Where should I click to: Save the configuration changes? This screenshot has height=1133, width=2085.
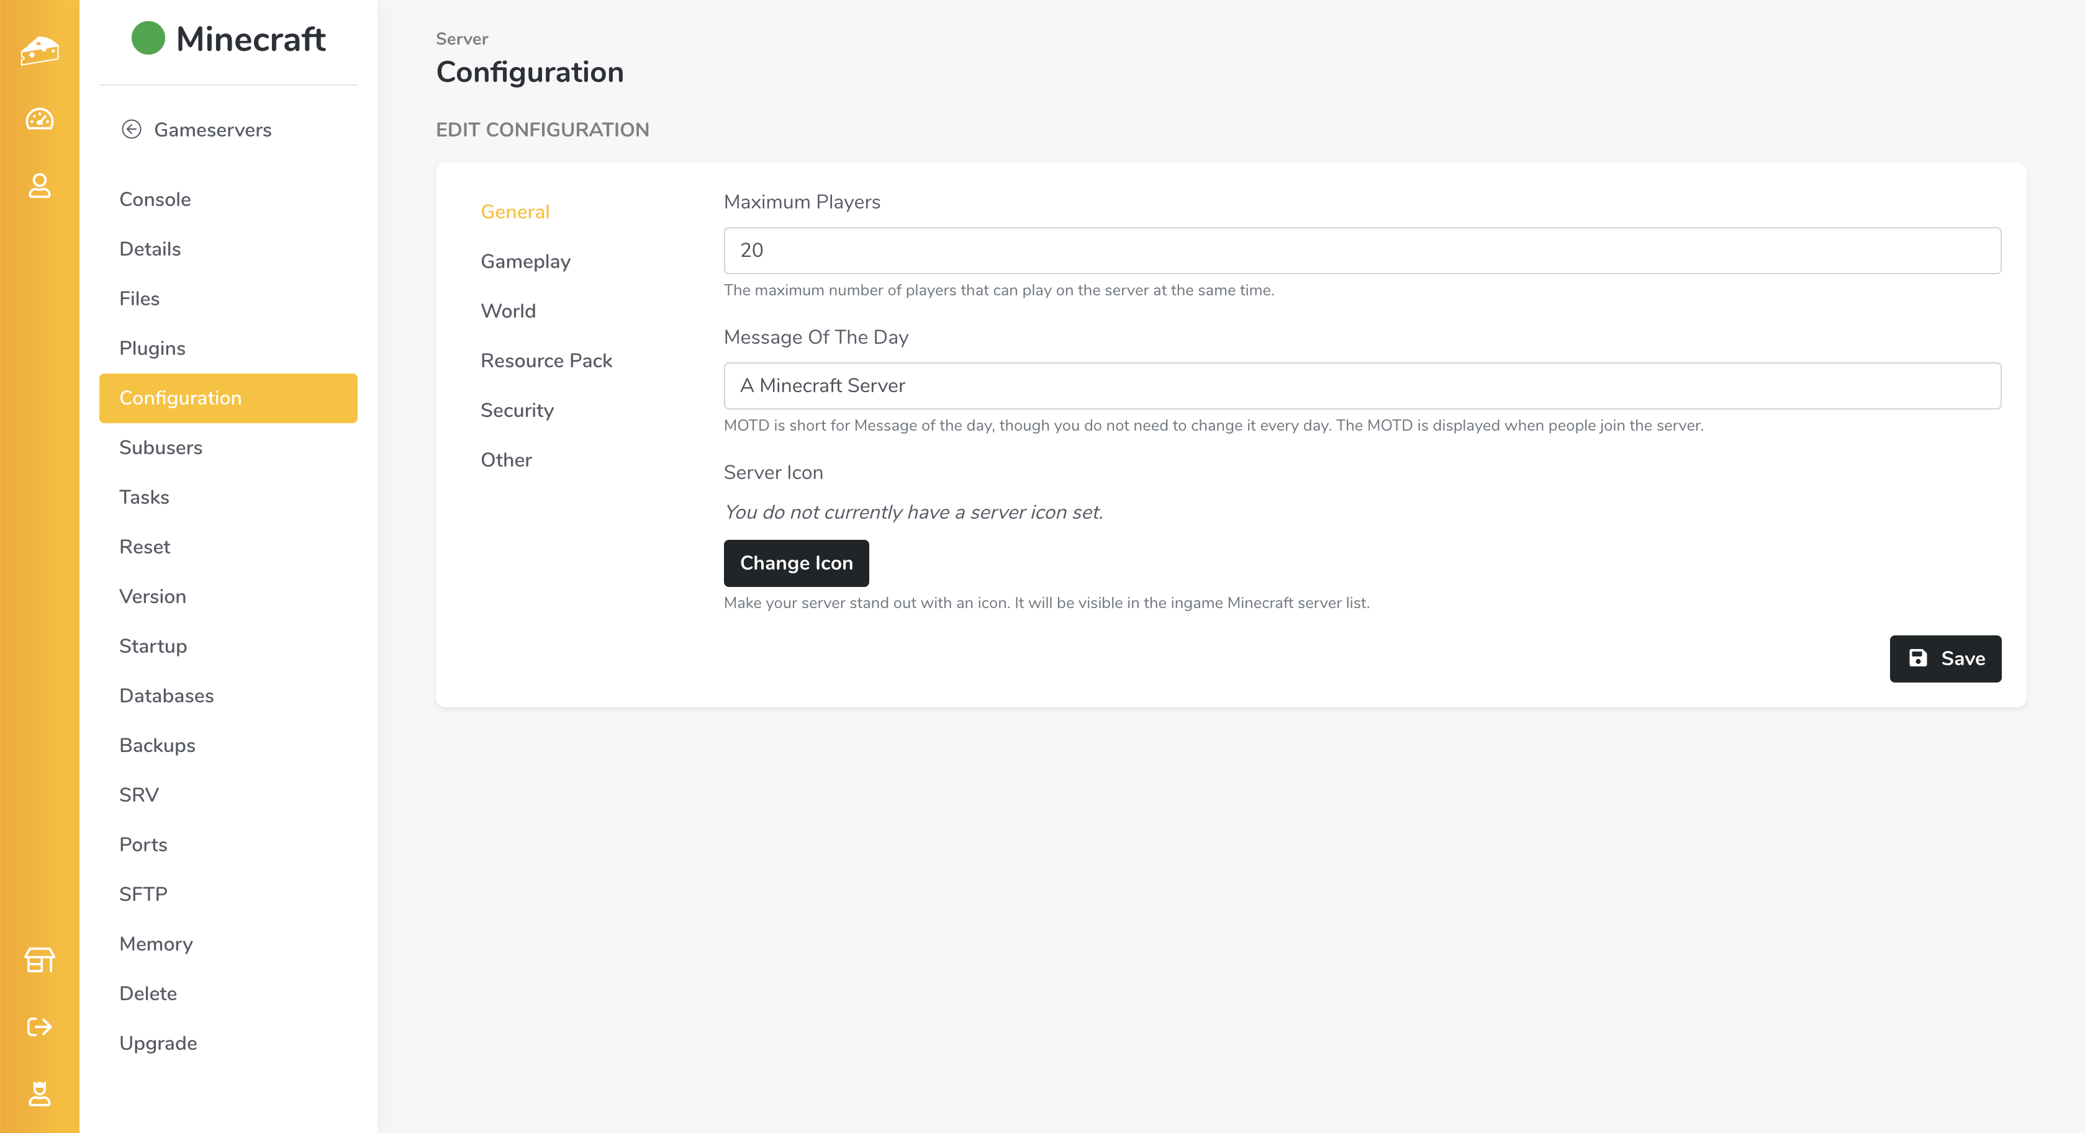pos(1945,658)
